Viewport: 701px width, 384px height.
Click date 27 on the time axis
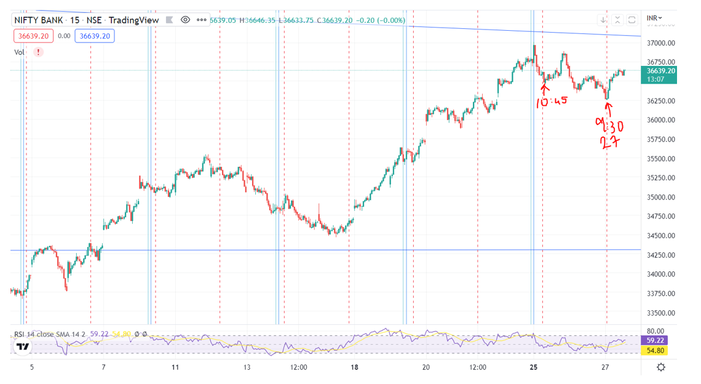(605, 367)
